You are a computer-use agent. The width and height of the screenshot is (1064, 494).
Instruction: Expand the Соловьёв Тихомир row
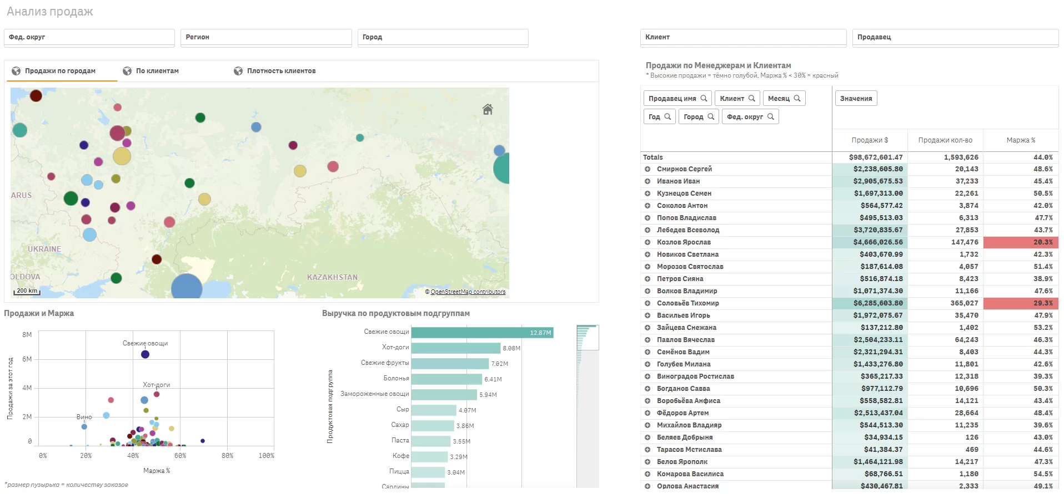point(648,303)
